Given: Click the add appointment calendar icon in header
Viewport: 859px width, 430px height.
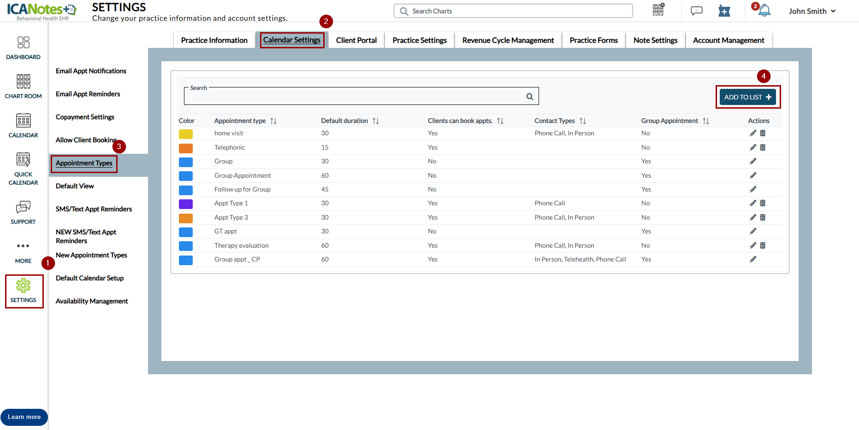Looking at the screenshot, I should click(724, 11).
